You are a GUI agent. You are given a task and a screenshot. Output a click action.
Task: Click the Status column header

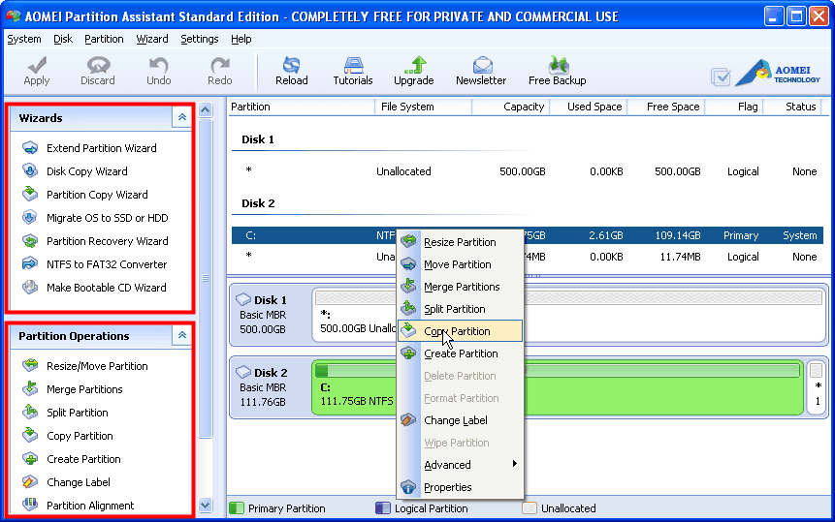(792, 107)
